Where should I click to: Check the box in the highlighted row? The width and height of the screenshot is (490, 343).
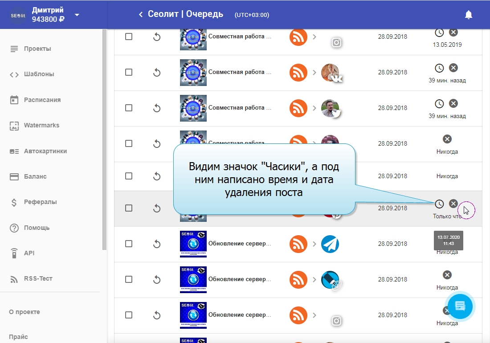(x=129, y=208)
